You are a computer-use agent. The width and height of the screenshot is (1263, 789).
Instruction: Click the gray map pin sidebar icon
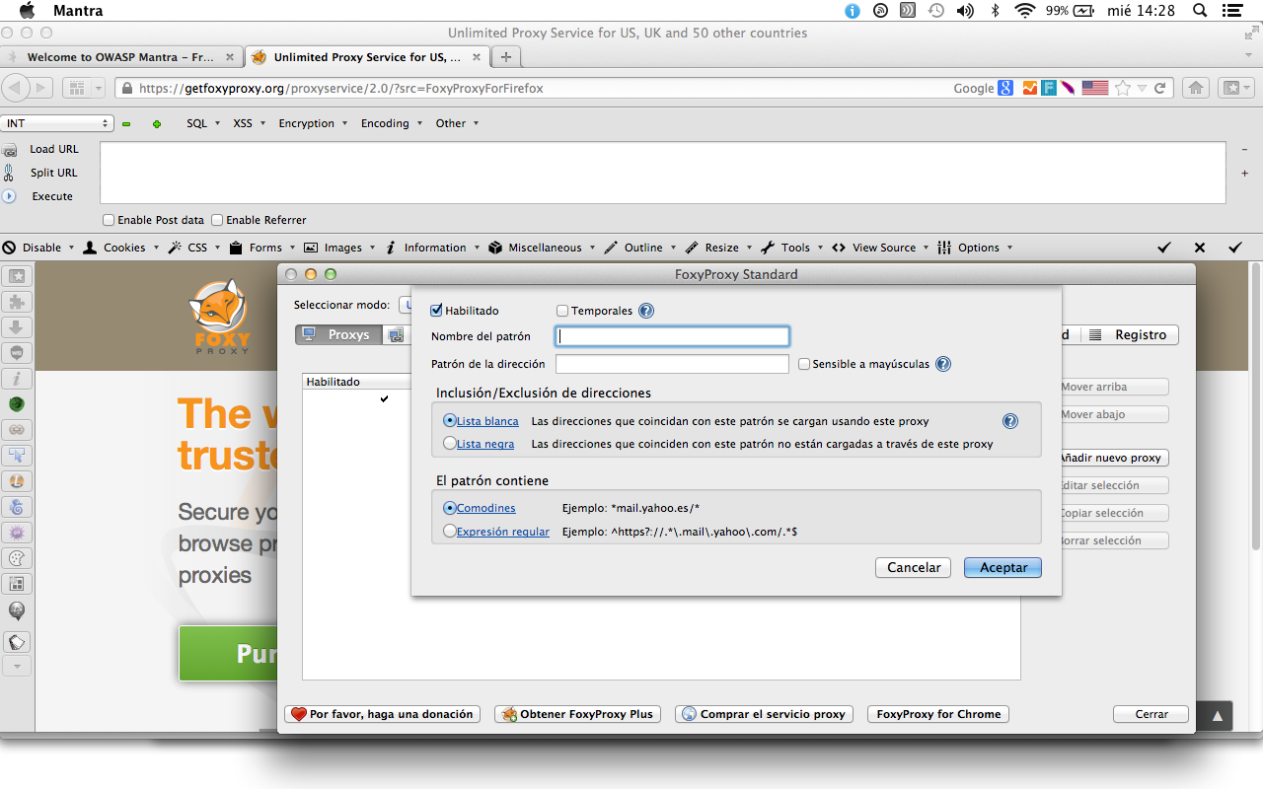[x=17, y=611]
